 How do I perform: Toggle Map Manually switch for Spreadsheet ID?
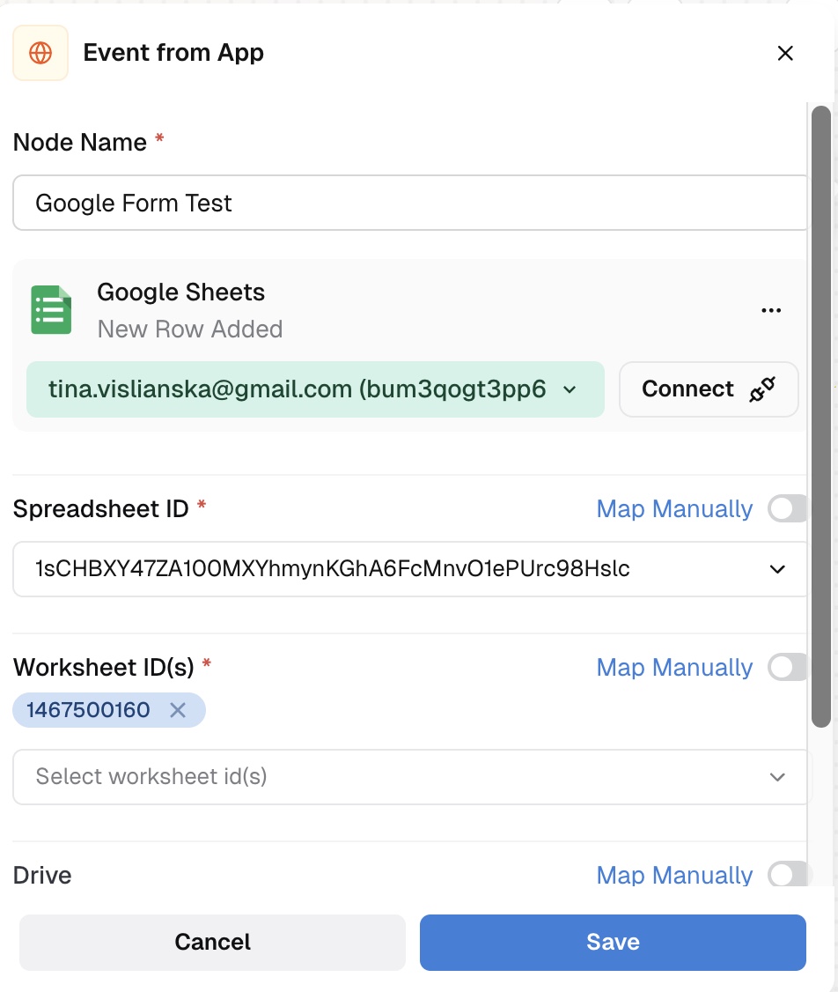point(788,508)
